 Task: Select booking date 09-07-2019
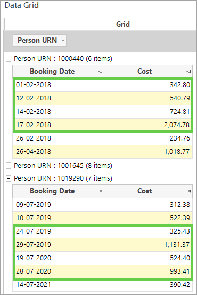tap(34, 205)
